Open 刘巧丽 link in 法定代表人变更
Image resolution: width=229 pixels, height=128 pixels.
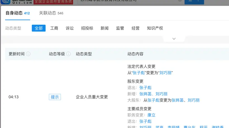pos(165,73)
